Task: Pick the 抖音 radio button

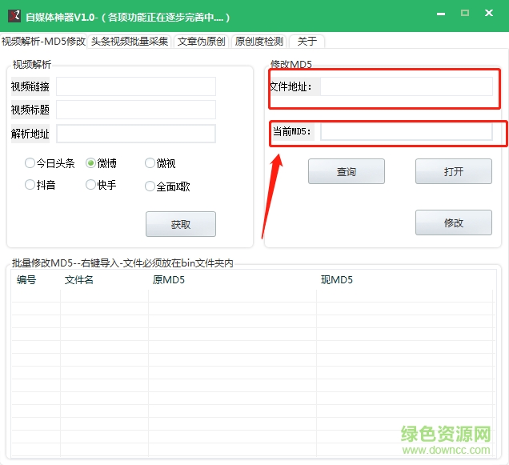Action: 30,185
